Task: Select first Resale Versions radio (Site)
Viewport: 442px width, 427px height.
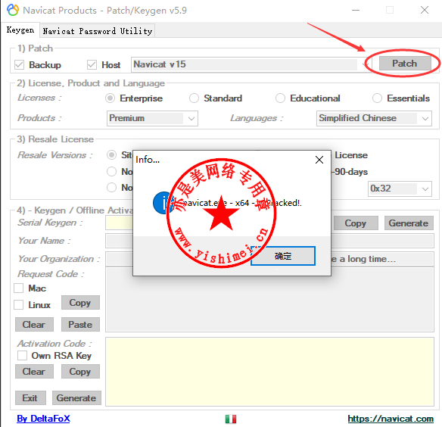Action: coord(111,155)
